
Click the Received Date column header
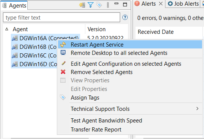tap(156, 32)
